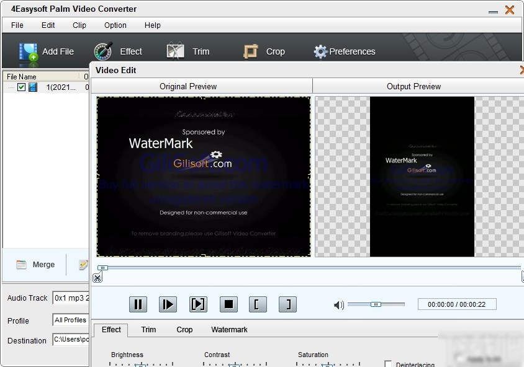Set the trim start bracket marker

coord(258,304)
